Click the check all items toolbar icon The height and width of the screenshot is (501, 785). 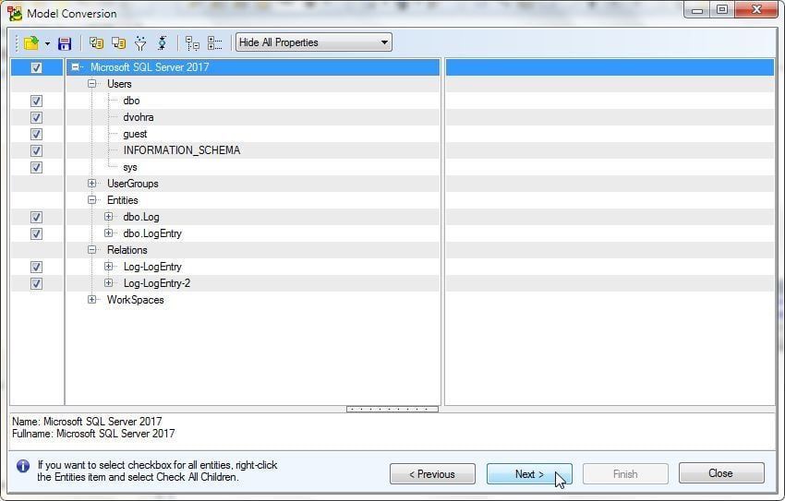(x=96, y=43)
